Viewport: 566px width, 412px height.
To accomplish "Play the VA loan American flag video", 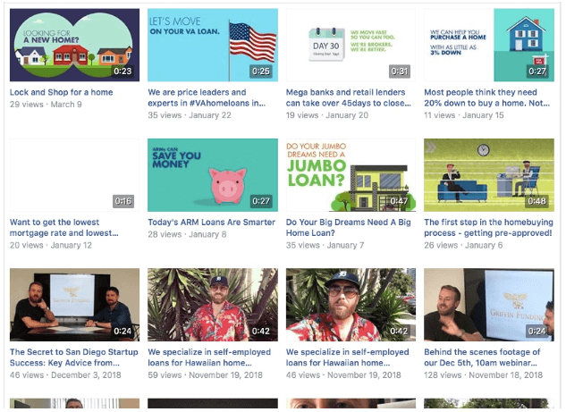I will (x=213, y=45).
